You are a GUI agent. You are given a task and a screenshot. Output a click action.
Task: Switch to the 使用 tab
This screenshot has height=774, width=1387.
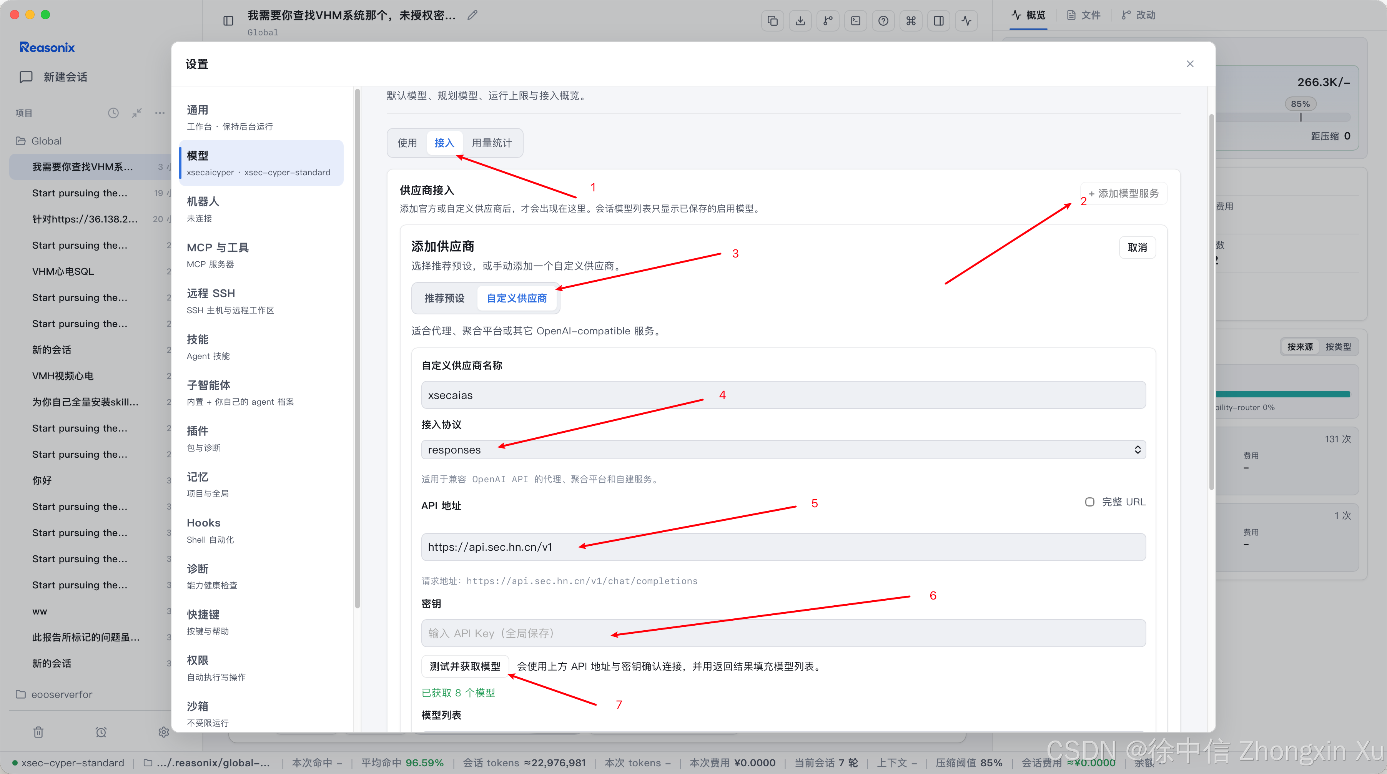pyautogui.click(x=407, y=143)
